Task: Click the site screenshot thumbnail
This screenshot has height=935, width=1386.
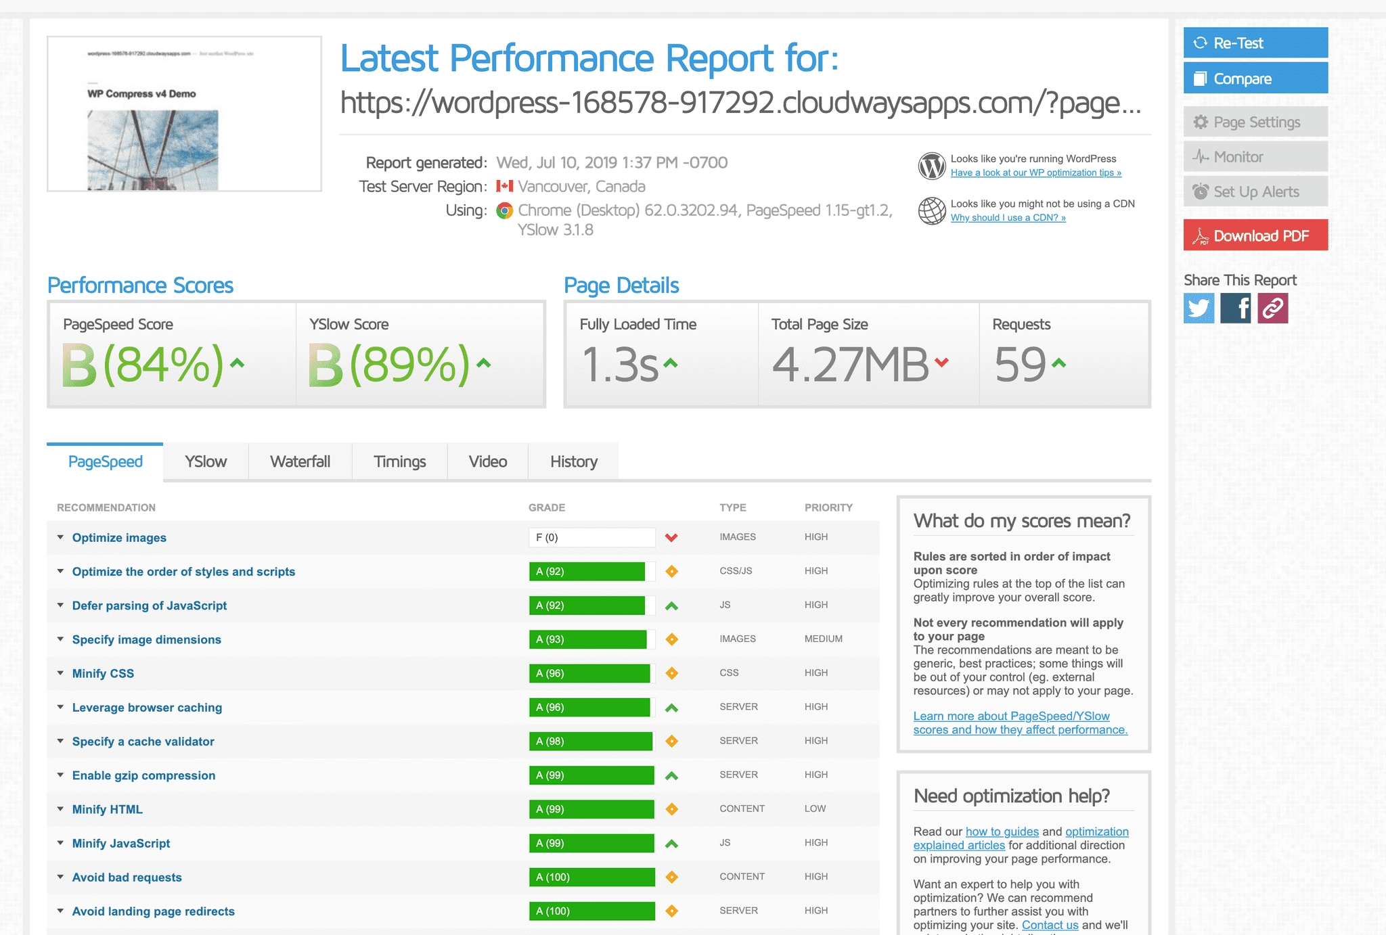Action: (x=184, y=114)
